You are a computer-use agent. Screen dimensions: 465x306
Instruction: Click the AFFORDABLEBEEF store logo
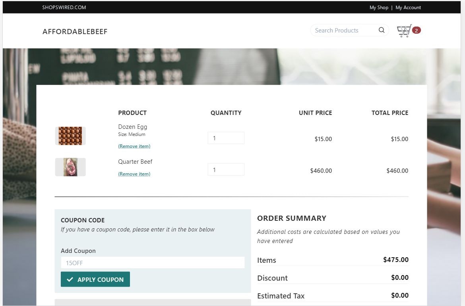point(75,31)
